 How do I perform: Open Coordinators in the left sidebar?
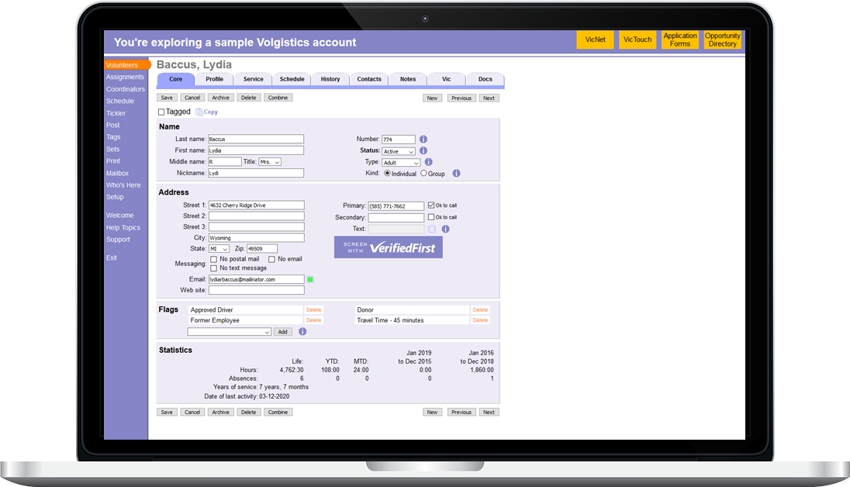125,89
